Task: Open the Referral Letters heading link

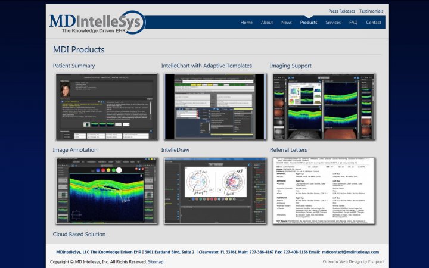Action: click(288, 150)
